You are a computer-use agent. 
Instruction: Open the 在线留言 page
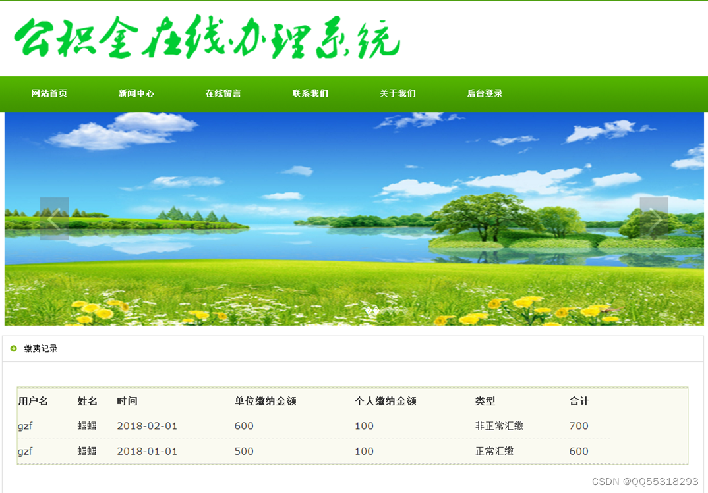223,93
